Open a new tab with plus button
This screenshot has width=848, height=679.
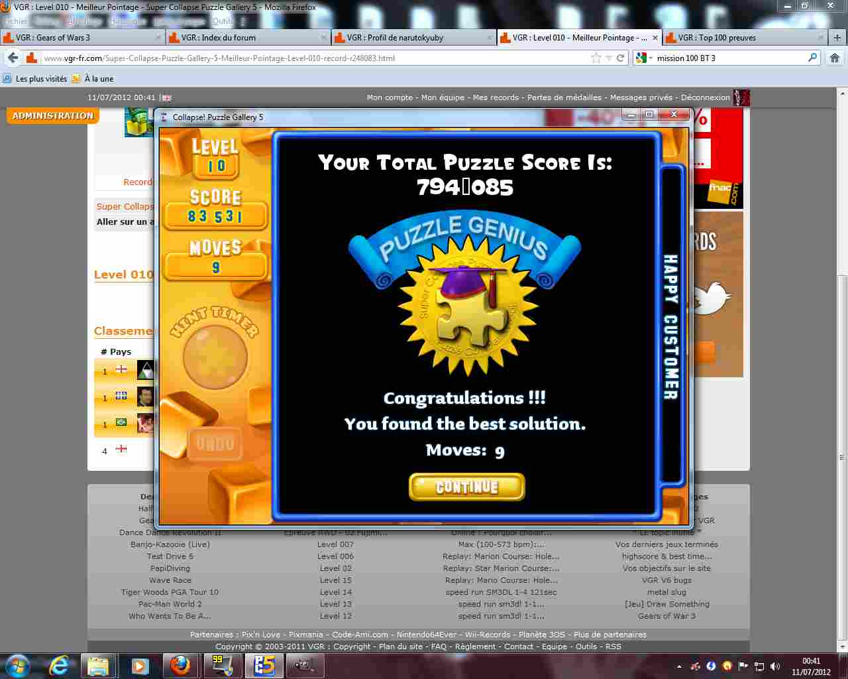pyautogui.click(x=837, y=37)
